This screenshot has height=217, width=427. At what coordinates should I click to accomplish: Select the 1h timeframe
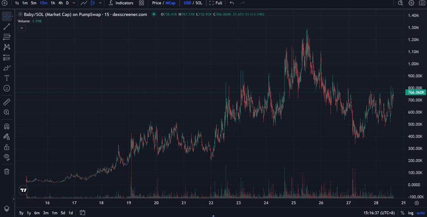click(53, 3)
